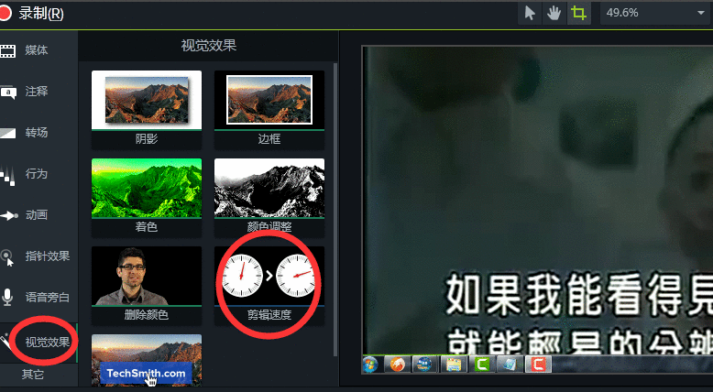Open the Annotations (注释) tab
Viewport: 713px width, 392px height.
[x=38, y=92]
